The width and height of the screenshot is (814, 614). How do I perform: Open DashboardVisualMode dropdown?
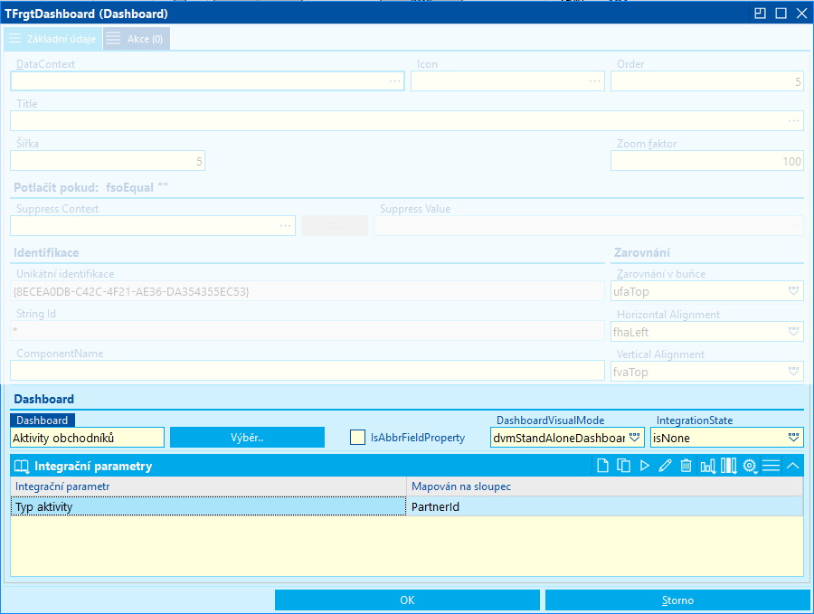pos(635,437)
